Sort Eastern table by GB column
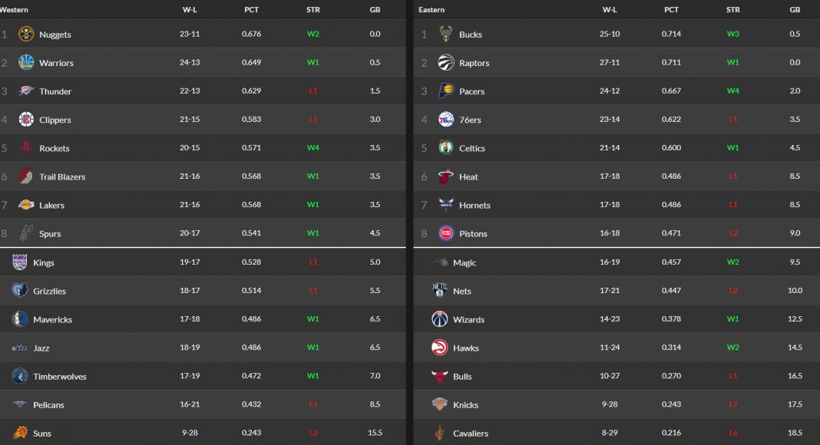The image size is (820, 445). [x=795, y=10]
